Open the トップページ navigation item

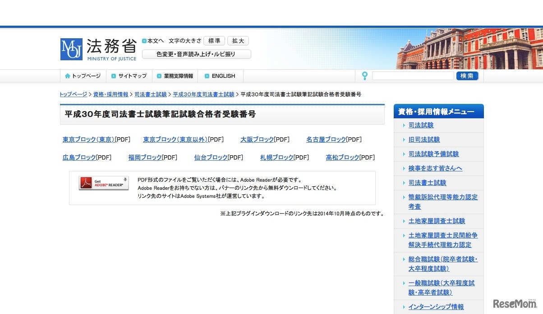pyautogui.click(x=86, y=76)
